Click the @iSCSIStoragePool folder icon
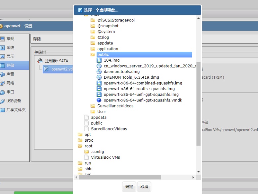 click(x=93, y=20)
